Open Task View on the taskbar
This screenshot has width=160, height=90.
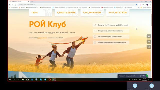[18, 79]
